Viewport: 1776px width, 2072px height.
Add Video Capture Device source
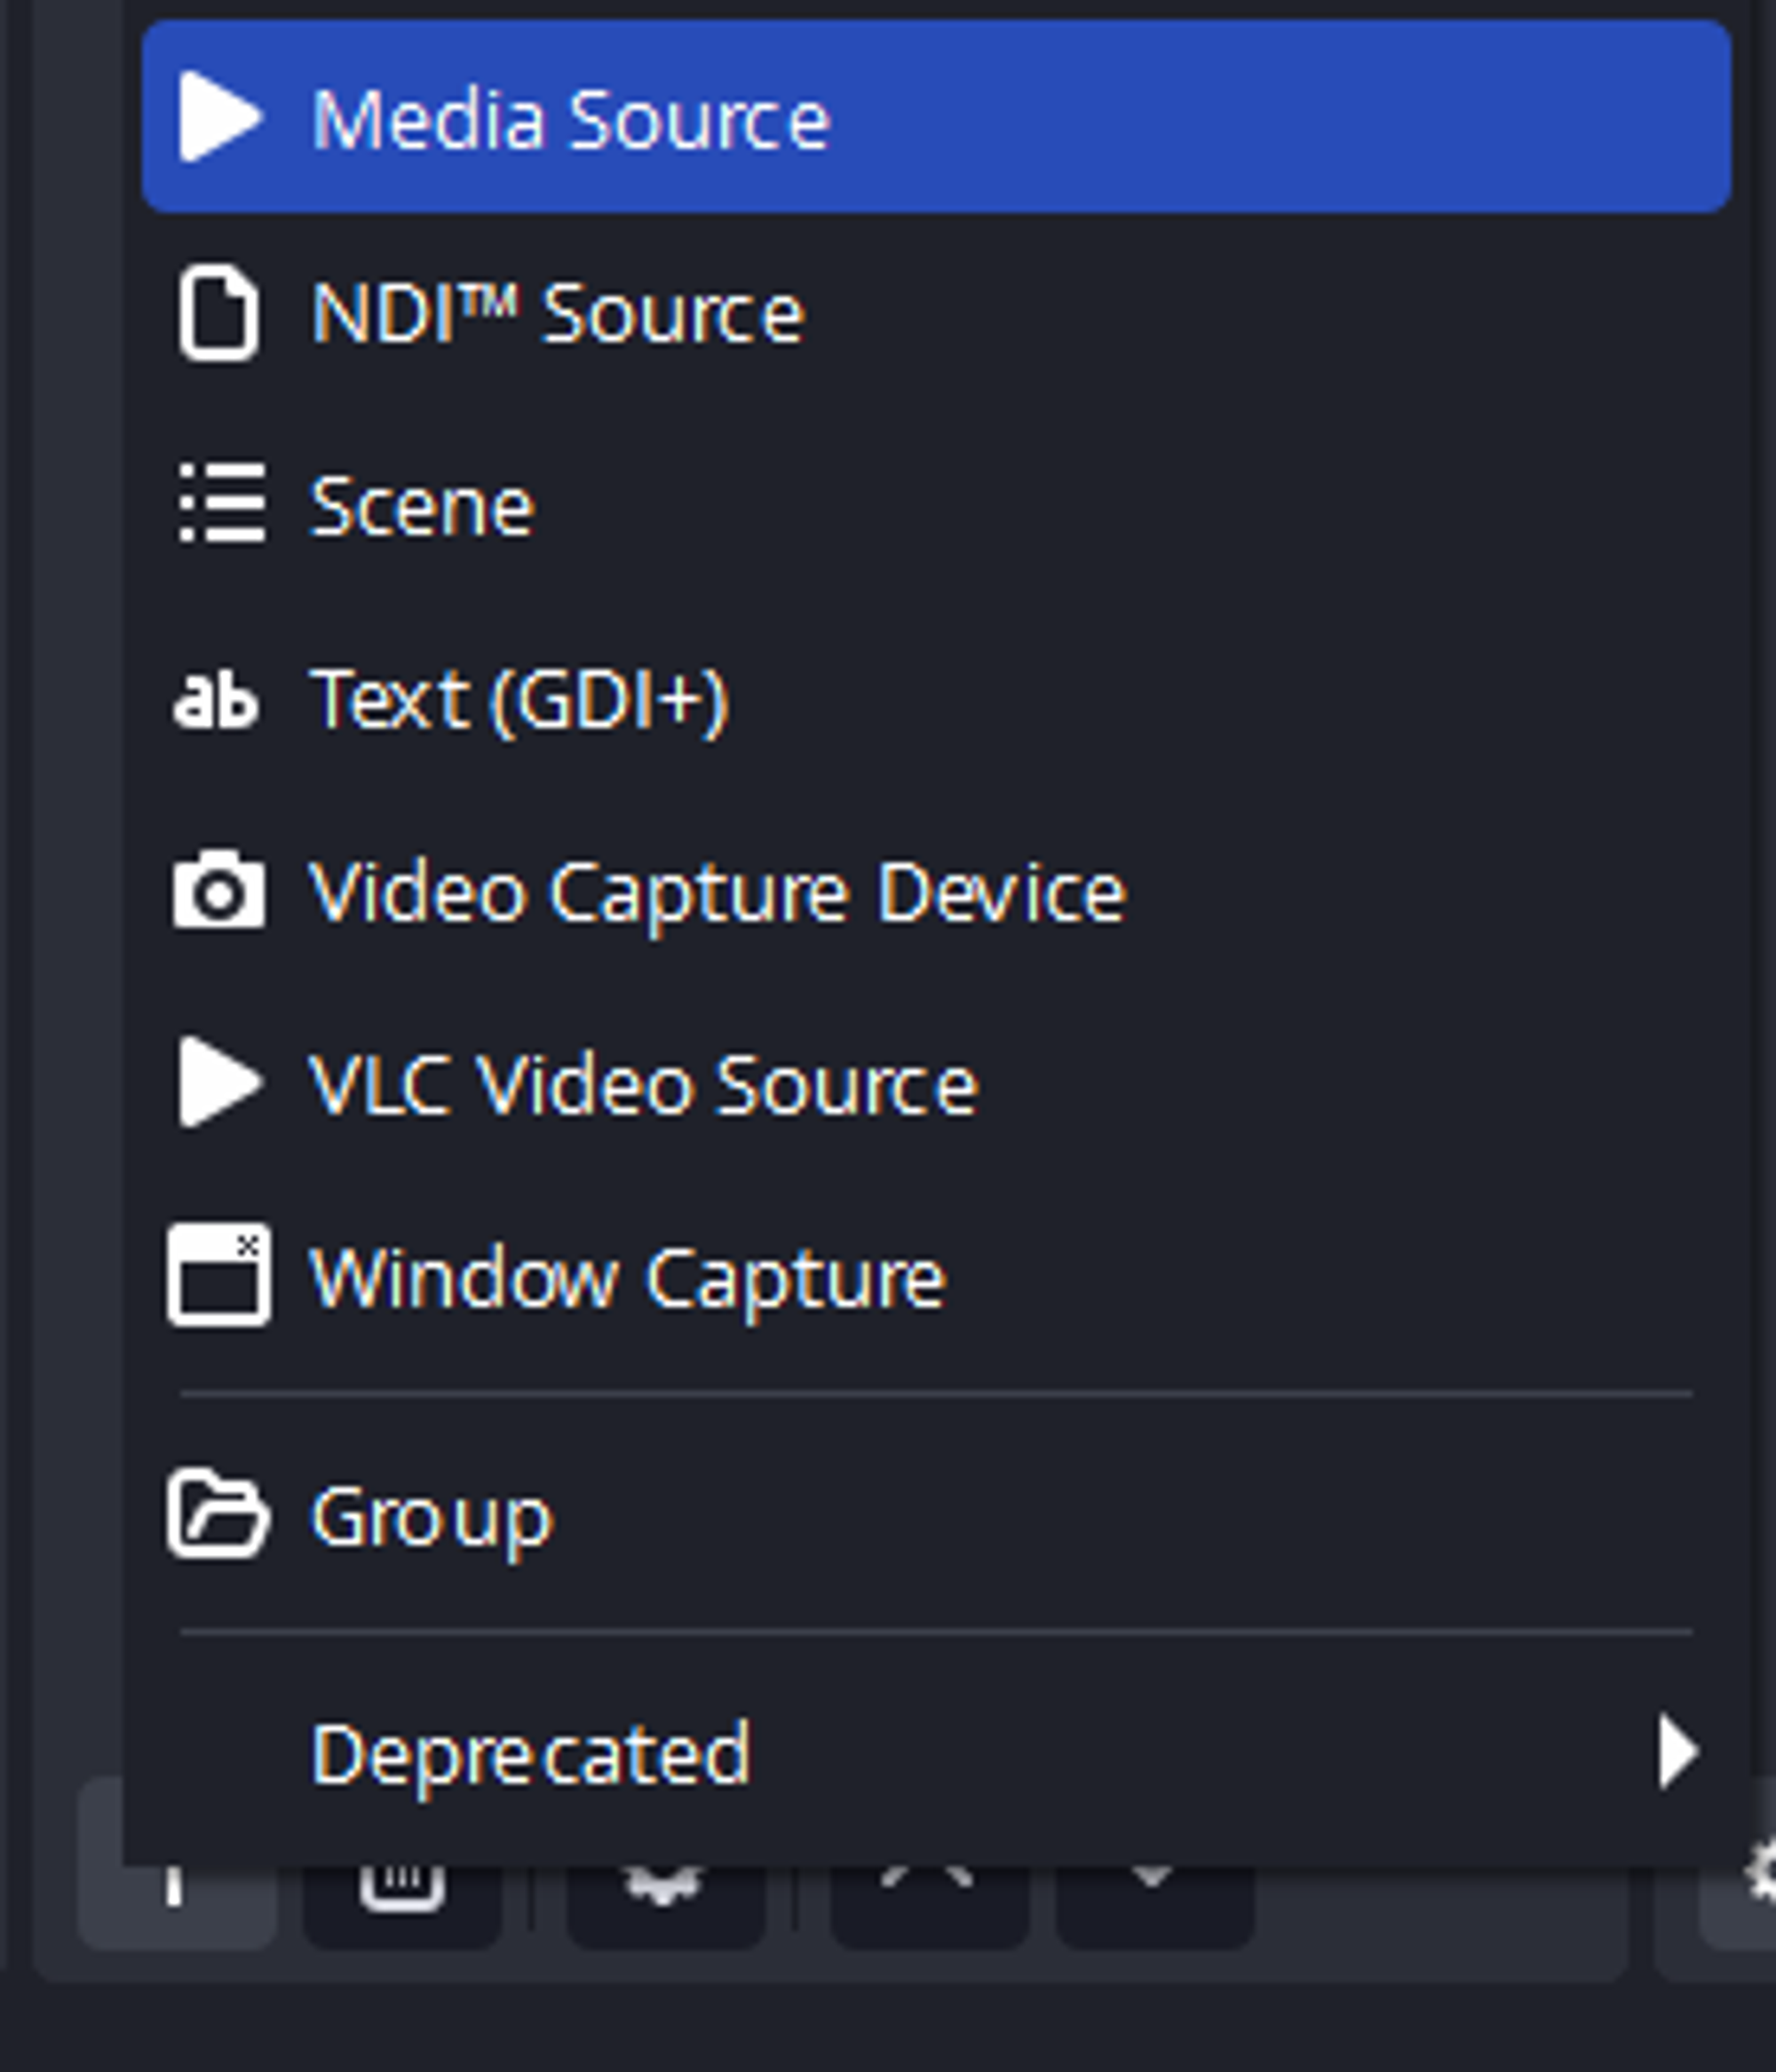(936, 890)
